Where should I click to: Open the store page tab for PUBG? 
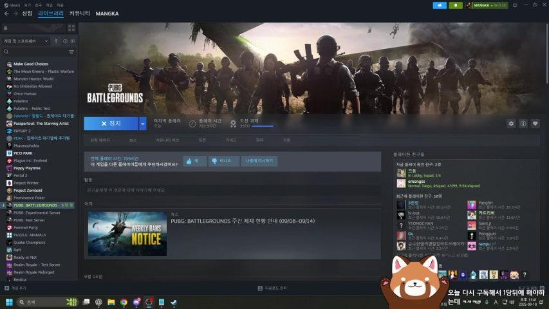tap(100, 140)
